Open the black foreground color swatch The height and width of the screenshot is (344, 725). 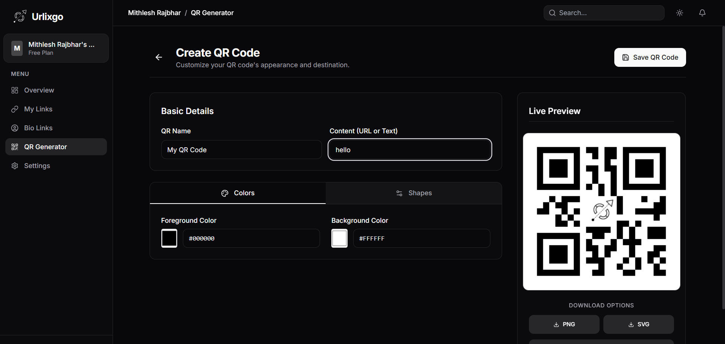[169, 238]
